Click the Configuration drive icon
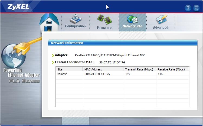Viewport: 203px width, 126px height. coord(75,19)
